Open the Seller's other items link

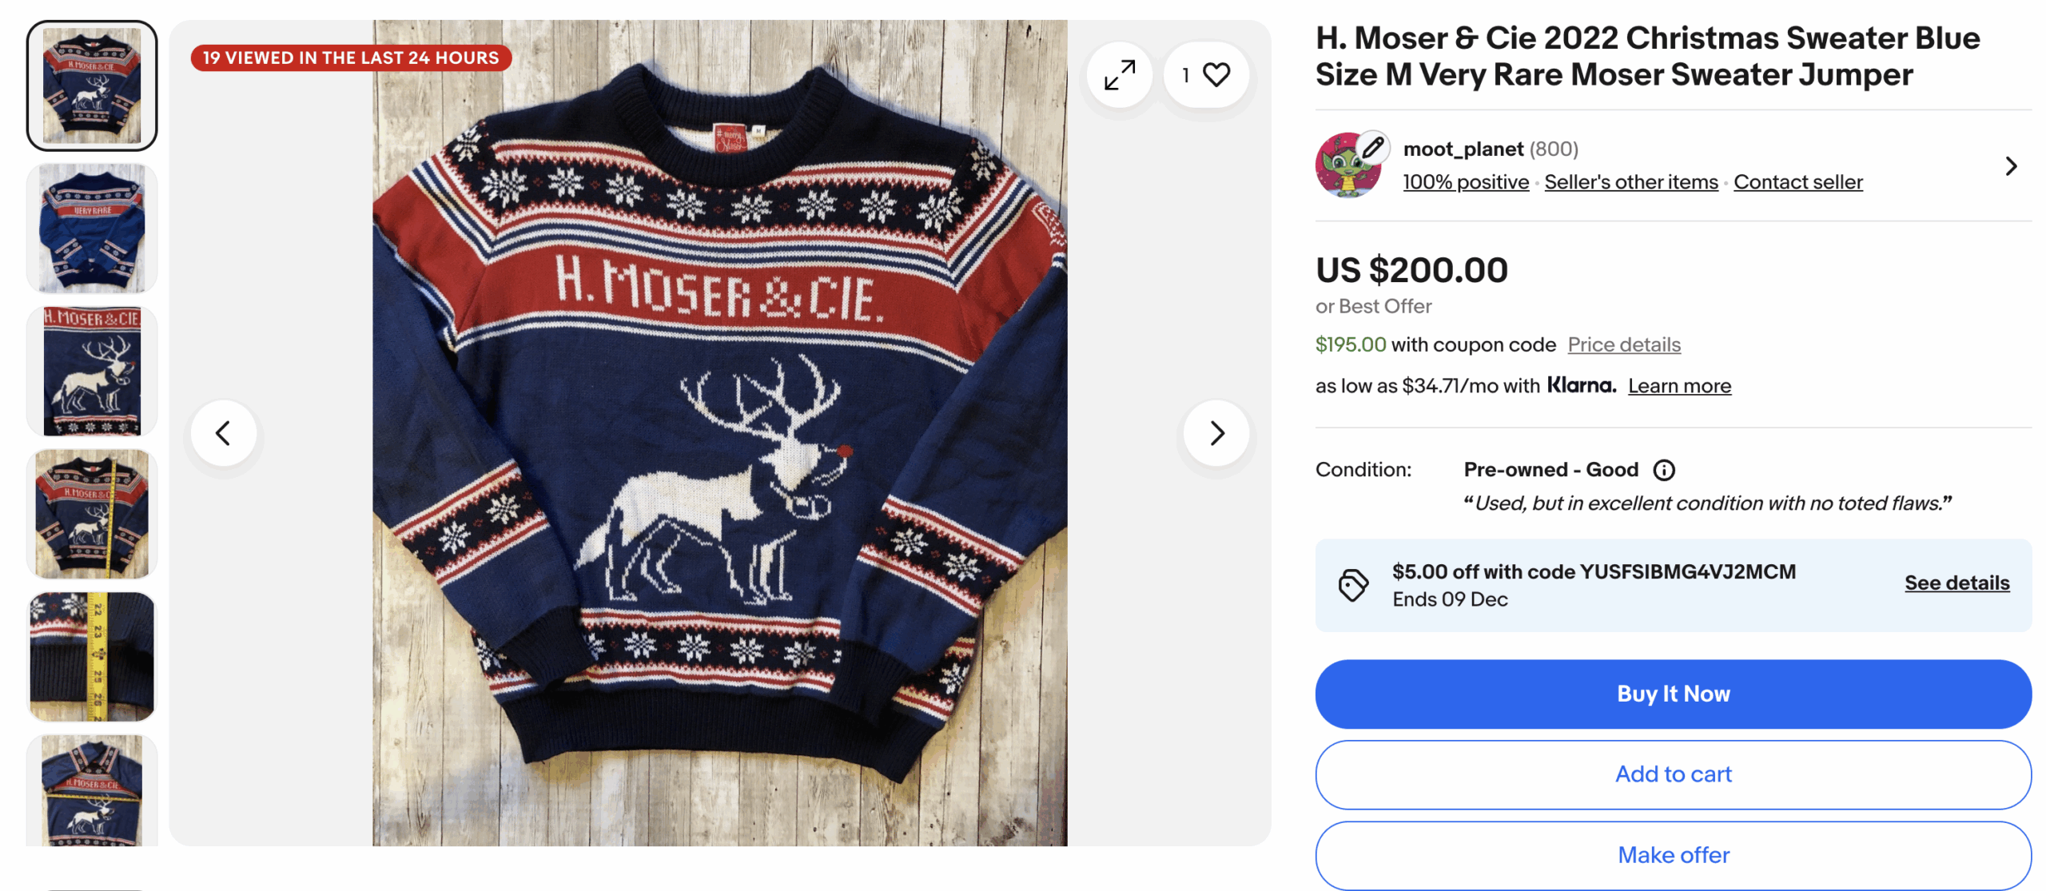[x=1630, y=182]
